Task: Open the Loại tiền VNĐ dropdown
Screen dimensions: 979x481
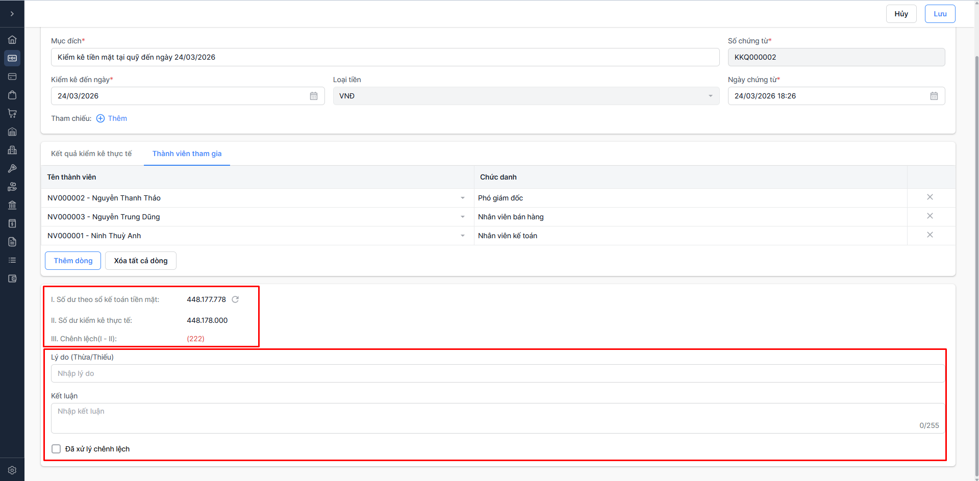Action: coord(526,96)
